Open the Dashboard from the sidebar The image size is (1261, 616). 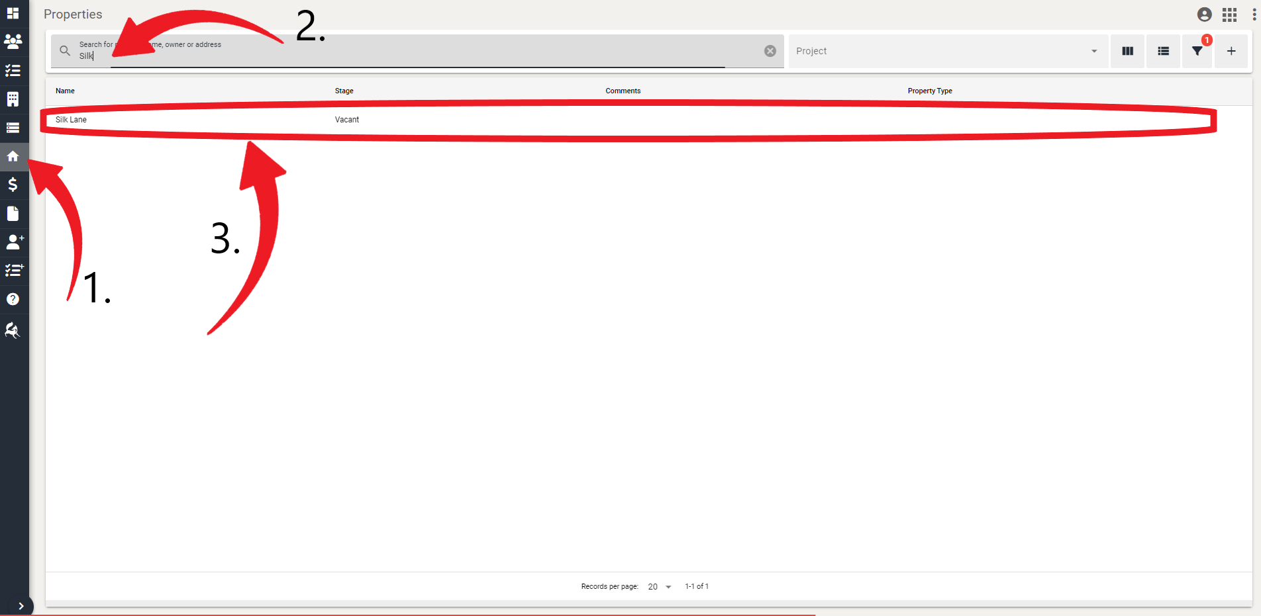pyautogui.click(x=13, y=13)
